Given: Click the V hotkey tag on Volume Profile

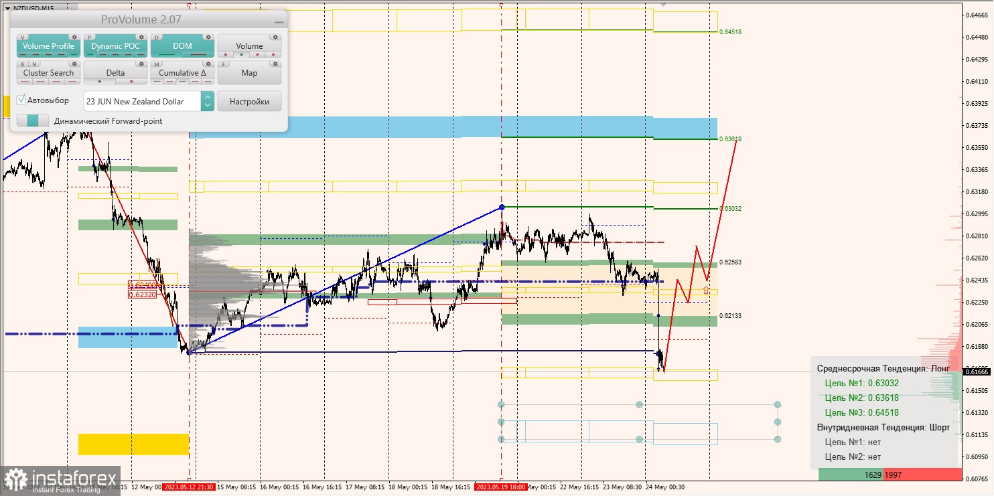Looking at the screenshot, I should point(24,37).
